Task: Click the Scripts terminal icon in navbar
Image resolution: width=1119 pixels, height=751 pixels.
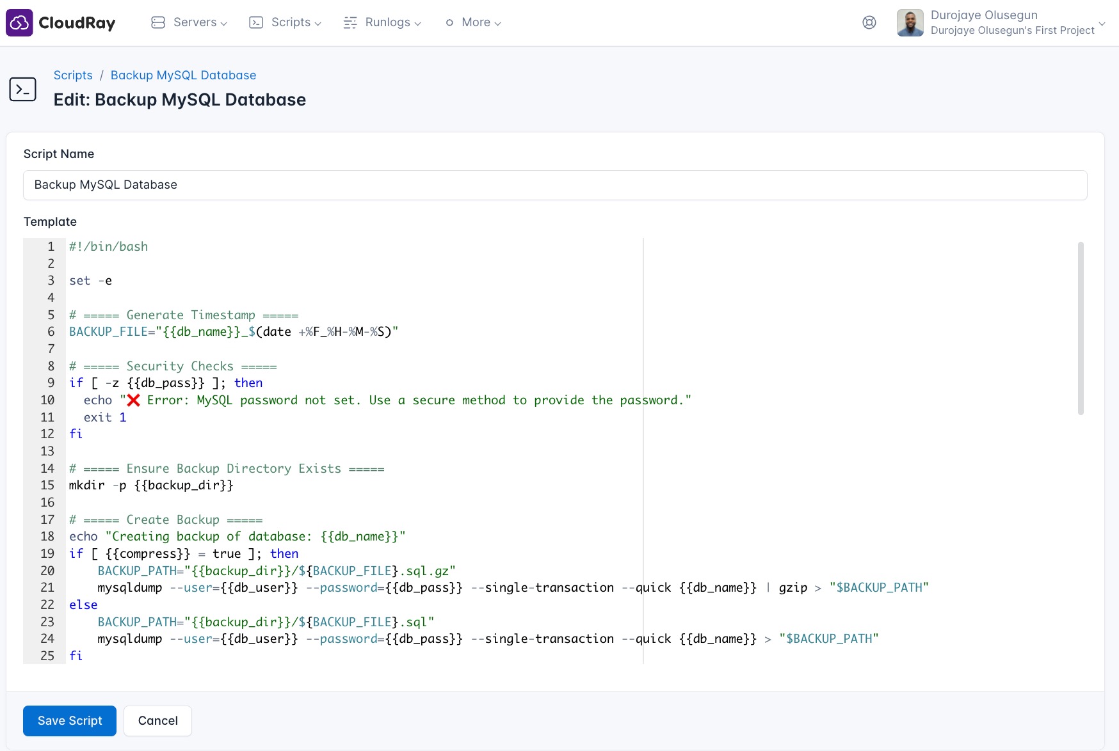Action: point(256,22)
